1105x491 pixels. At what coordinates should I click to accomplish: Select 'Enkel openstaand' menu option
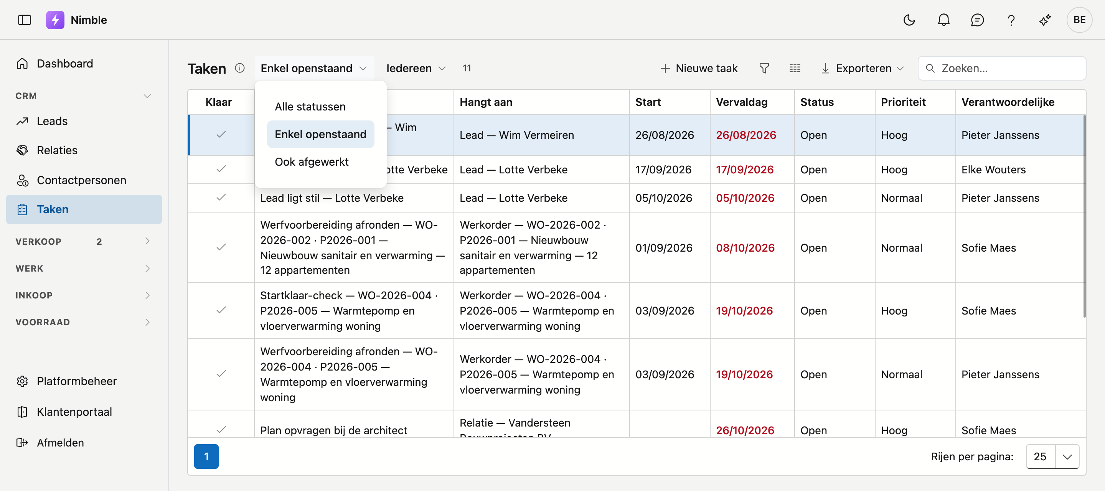(320, 134)
